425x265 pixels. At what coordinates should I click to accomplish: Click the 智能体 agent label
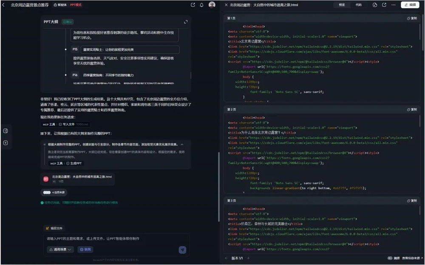click(x=60, y=5)
